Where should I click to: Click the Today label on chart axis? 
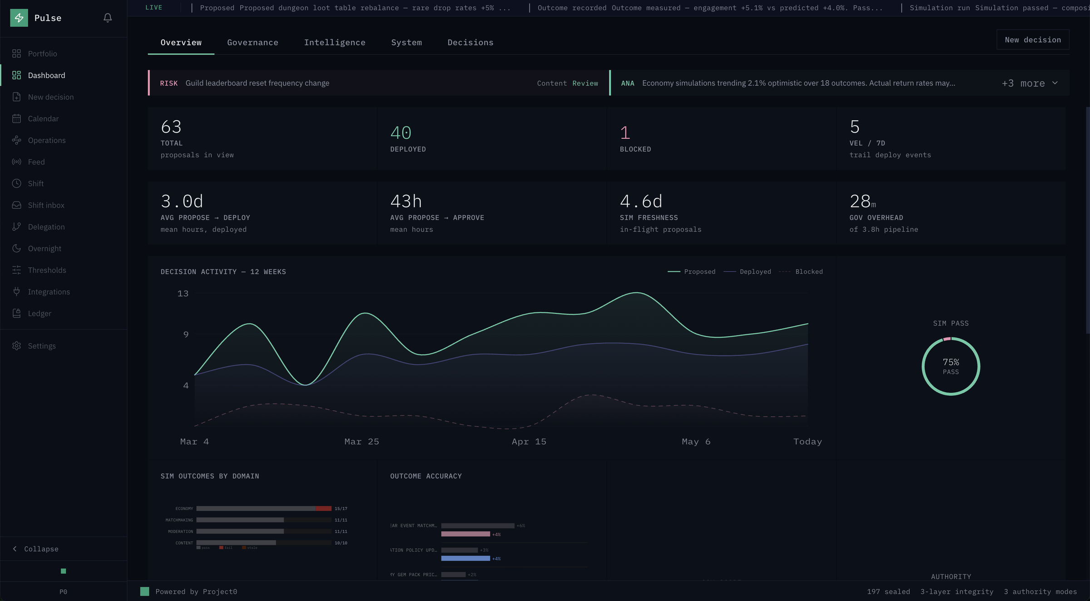coord(808,441)
